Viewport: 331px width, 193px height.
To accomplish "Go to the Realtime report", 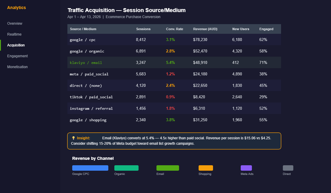I will click(x=14, y=34).
